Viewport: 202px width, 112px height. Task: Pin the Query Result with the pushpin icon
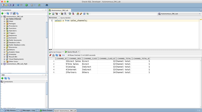[50, 55]
